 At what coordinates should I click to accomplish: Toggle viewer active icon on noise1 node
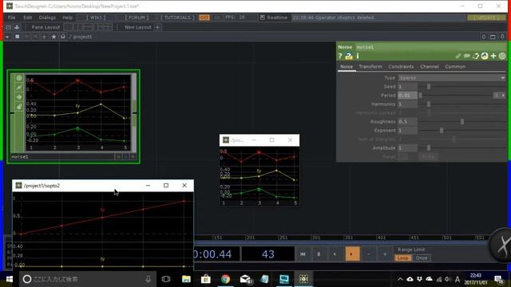pos(19,78)
